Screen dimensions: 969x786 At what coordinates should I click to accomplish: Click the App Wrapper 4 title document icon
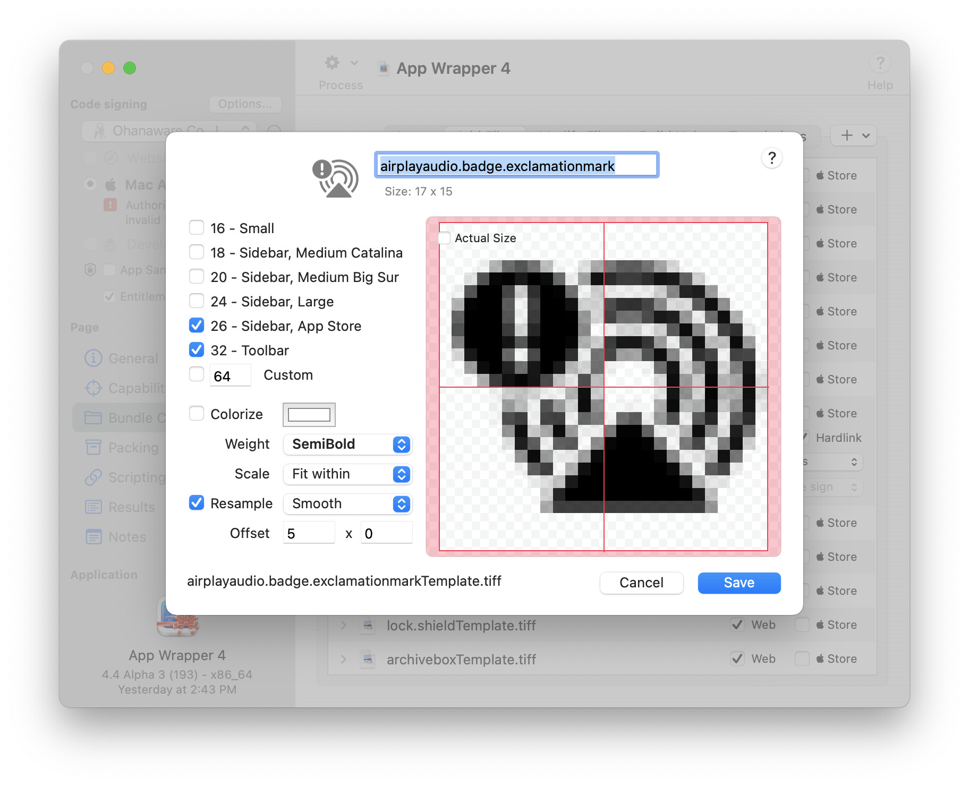click(x=383, y=68)
